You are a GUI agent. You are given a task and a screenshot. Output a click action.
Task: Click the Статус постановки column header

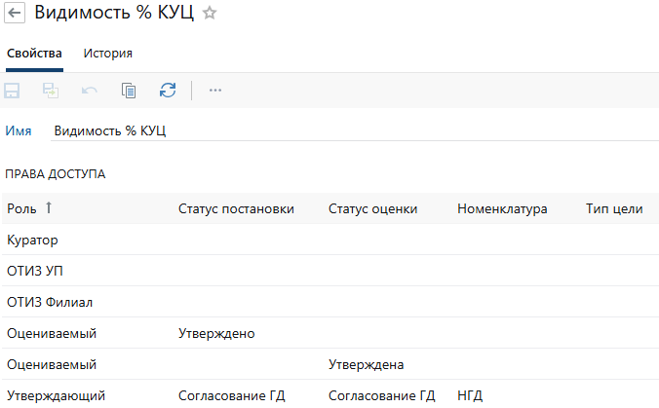click(236, 208)
